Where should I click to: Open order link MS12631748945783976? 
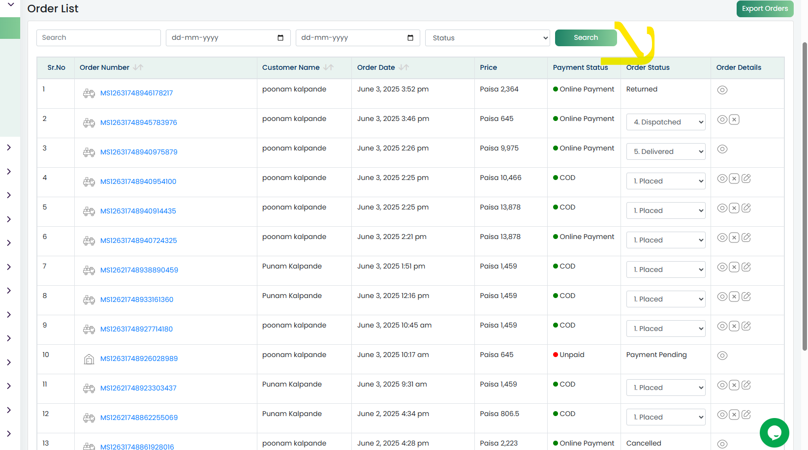coord(139,122)
